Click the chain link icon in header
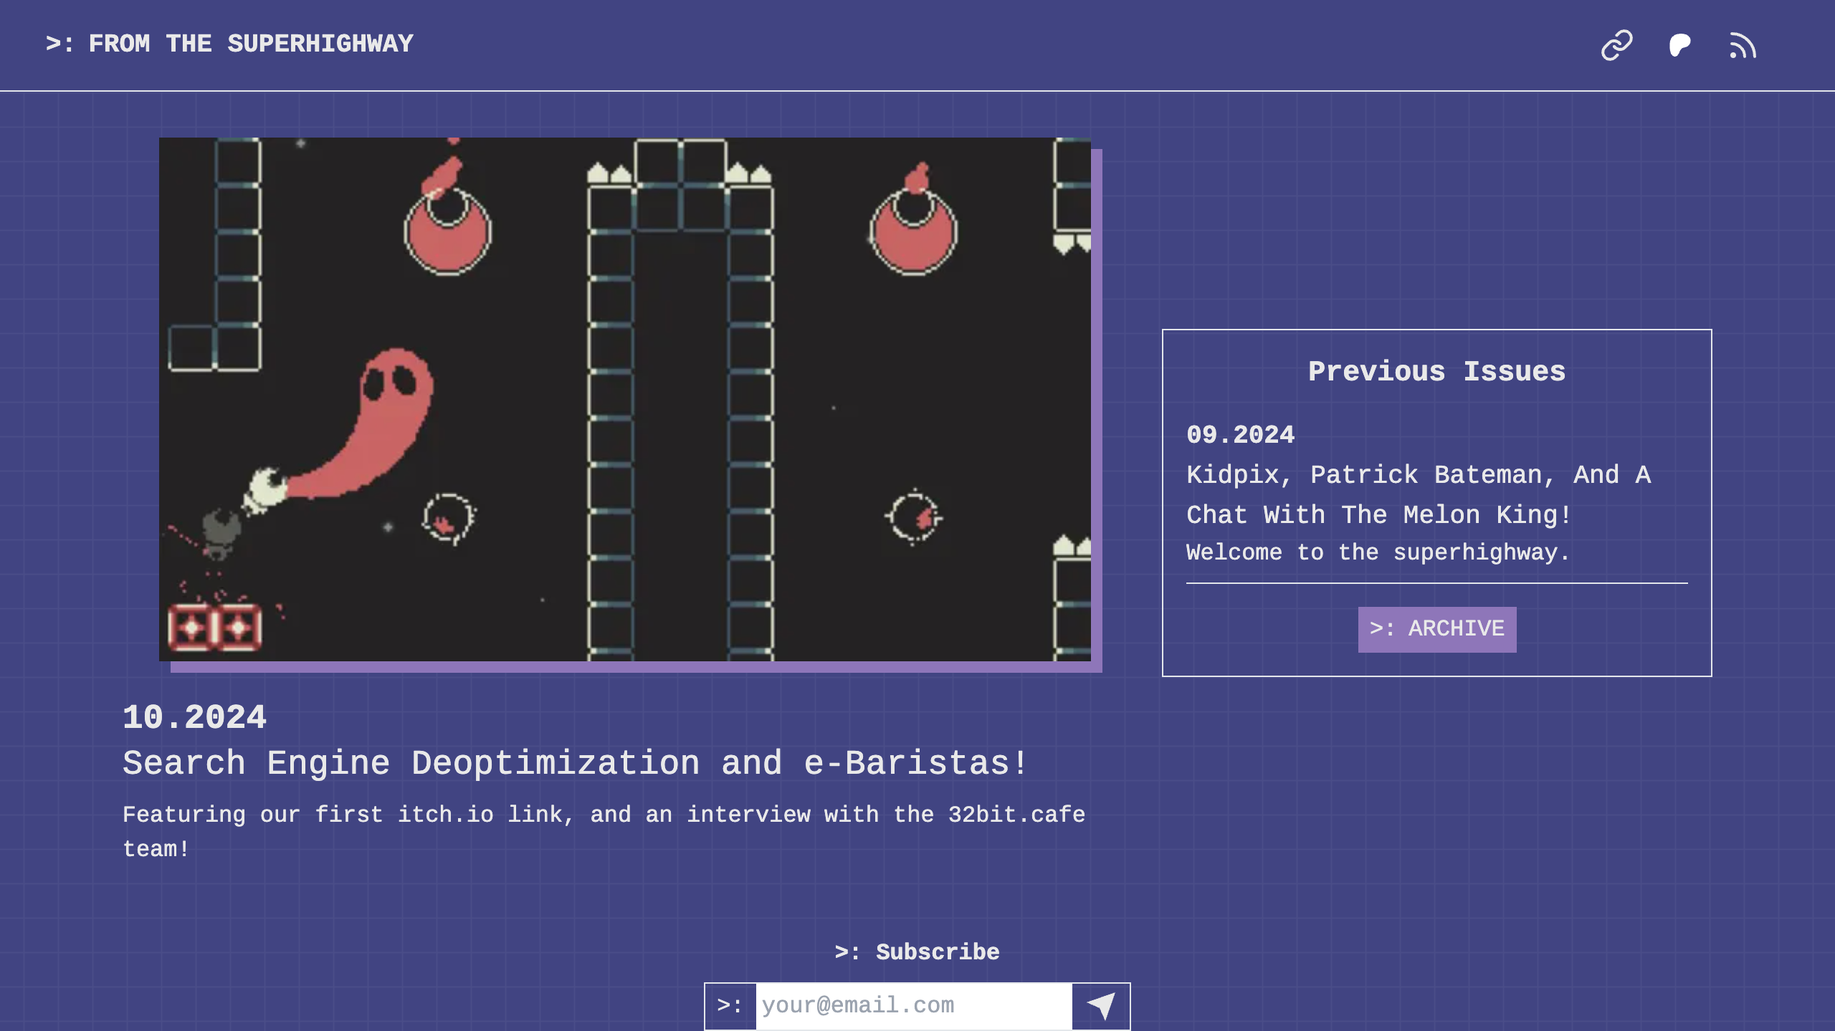 [1616, 45]
